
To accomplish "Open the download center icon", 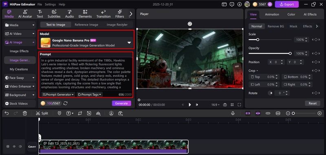I will tap(240, 4).
